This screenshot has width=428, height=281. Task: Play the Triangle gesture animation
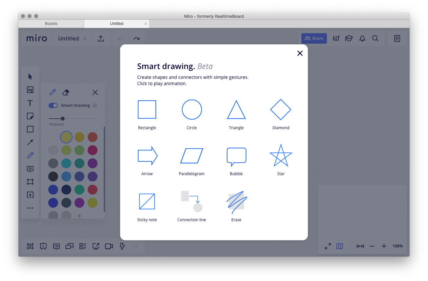tap(236, 110)
